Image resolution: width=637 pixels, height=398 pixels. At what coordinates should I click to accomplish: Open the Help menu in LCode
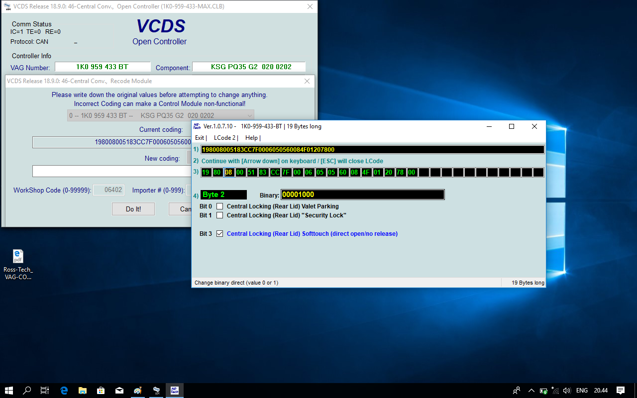(253, 138)
